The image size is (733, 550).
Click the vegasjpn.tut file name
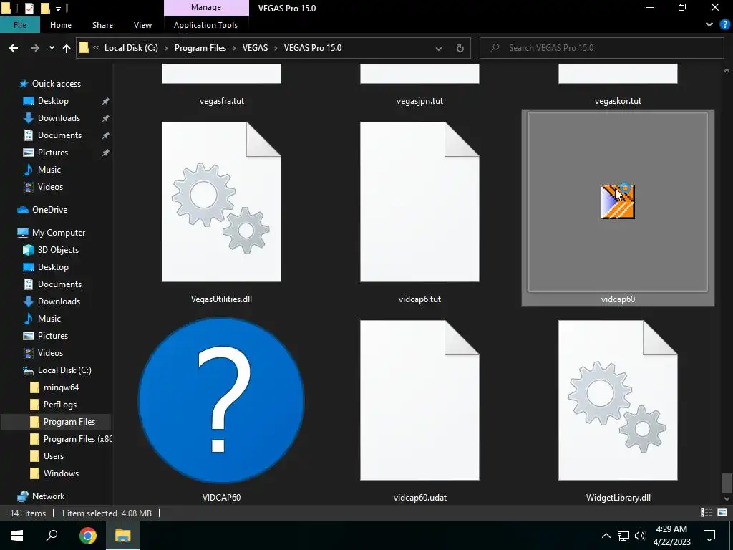coord(419,101)
